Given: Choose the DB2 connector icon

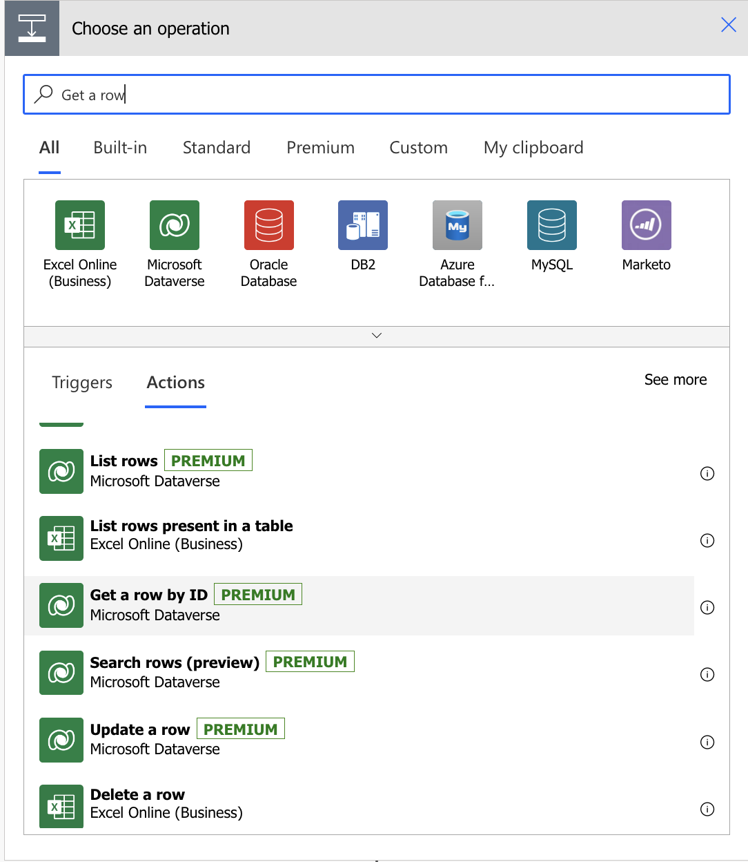Looking at the screenshot, I should pos(363,225).
